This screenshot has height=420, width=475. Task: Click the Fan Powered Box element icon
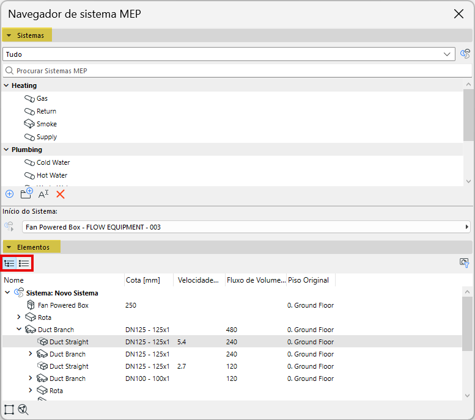[x=31, y=305]
